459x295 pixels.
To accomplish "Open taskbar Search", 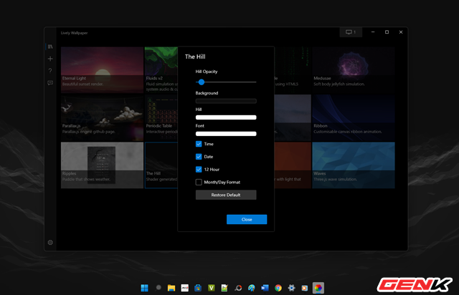I will pyautogui.click(x=158, y=288).
